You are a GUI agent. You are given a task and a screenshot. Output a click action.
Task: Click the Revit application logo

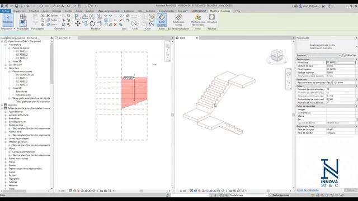(x=2, y=6)
